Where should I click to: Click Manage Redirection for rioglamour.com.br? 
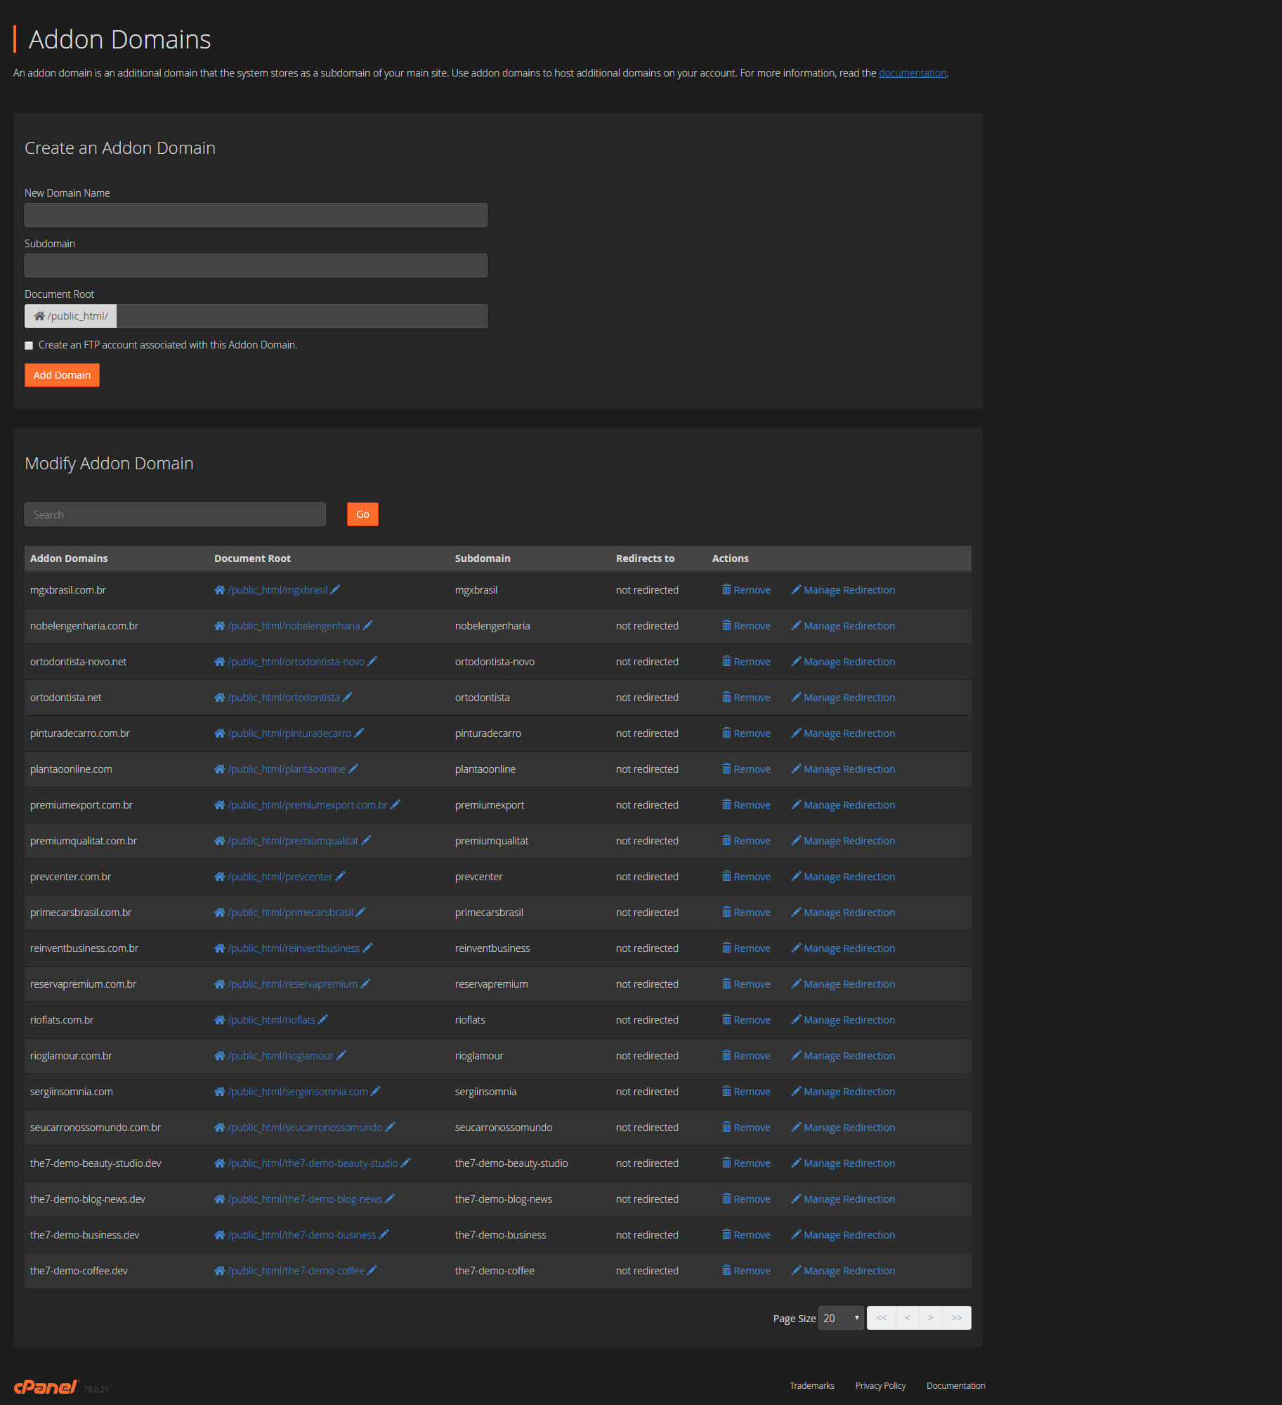pos(849,1056)
